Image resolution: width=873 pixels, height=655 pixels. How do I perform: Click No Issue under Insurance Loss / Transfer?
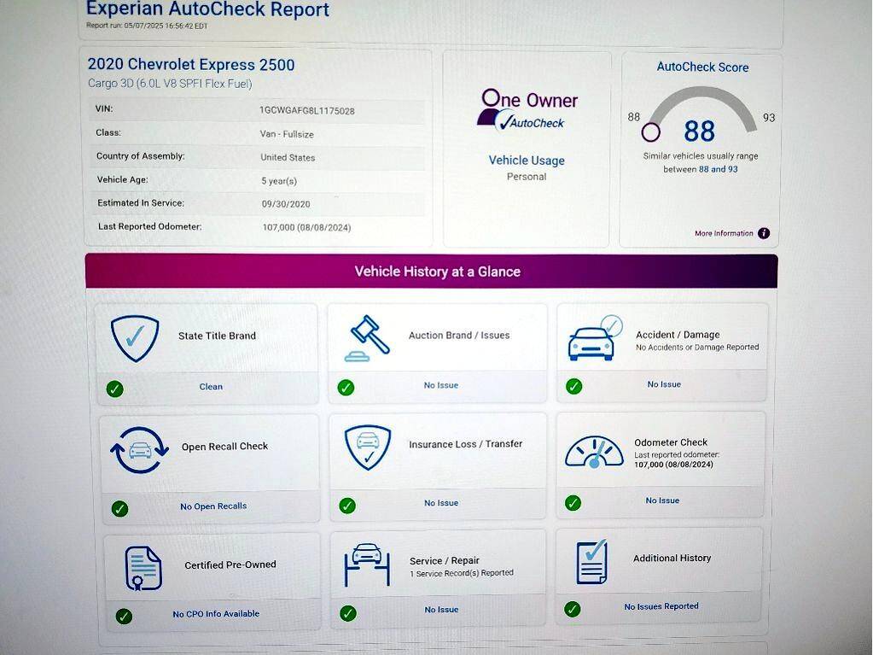click(441, 503)
